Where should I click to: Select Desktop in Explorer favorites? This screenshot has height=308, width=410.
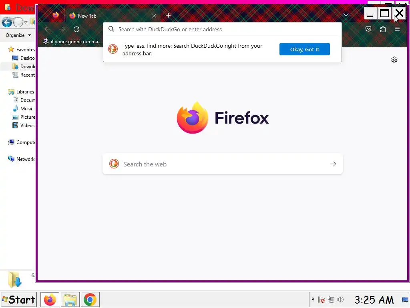tap(24, 58)
